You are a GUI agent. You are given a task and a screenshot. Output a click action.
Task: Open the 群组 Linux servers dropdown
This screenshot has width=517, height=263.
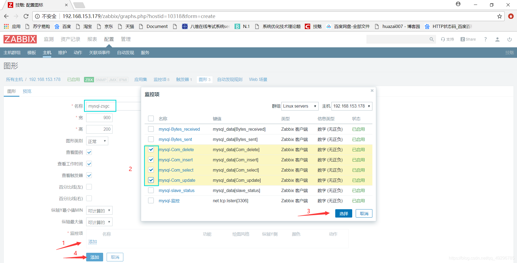click(300, 106)
